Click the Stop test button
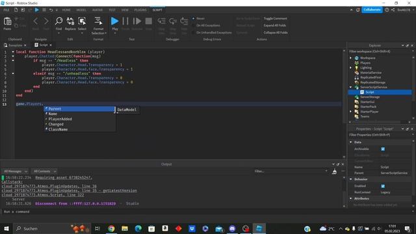The height and width of the screenshot is (234, 416). point(149,21)
